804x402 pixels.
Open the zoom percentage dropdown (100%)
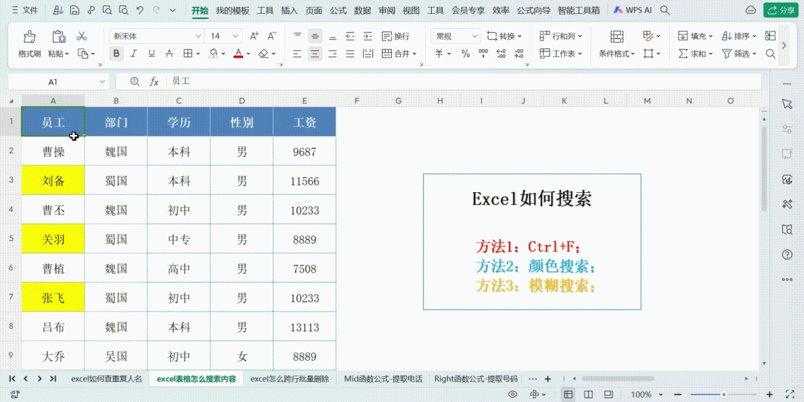click(660, 394)
